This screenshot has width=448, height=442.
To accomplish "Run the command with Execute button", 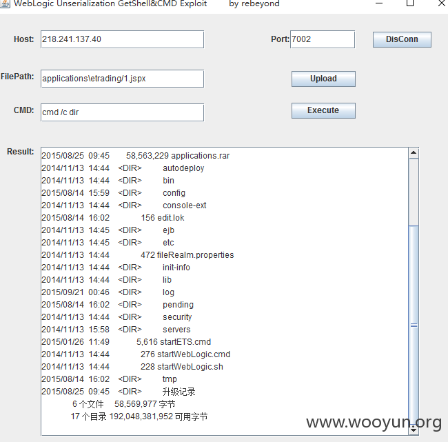I will click(x=323, y=110).
